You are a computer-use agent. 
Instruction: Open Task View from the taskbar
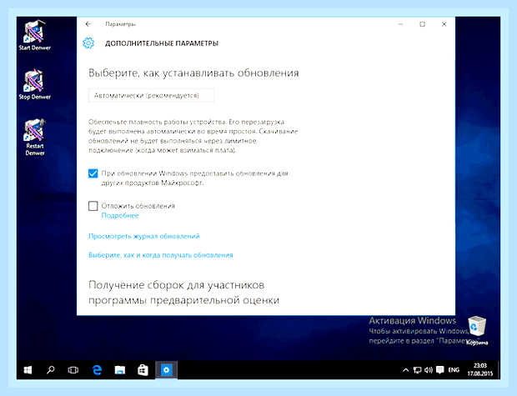pos(73,370)
